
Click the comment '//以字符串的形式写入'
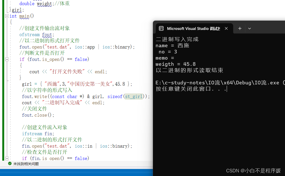[47, 90]
